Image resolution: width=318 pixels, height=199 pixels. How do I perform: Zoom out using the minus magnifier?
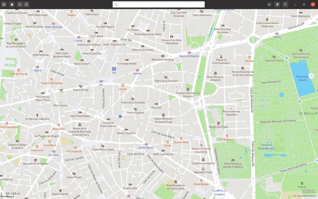tap(20, 4)
